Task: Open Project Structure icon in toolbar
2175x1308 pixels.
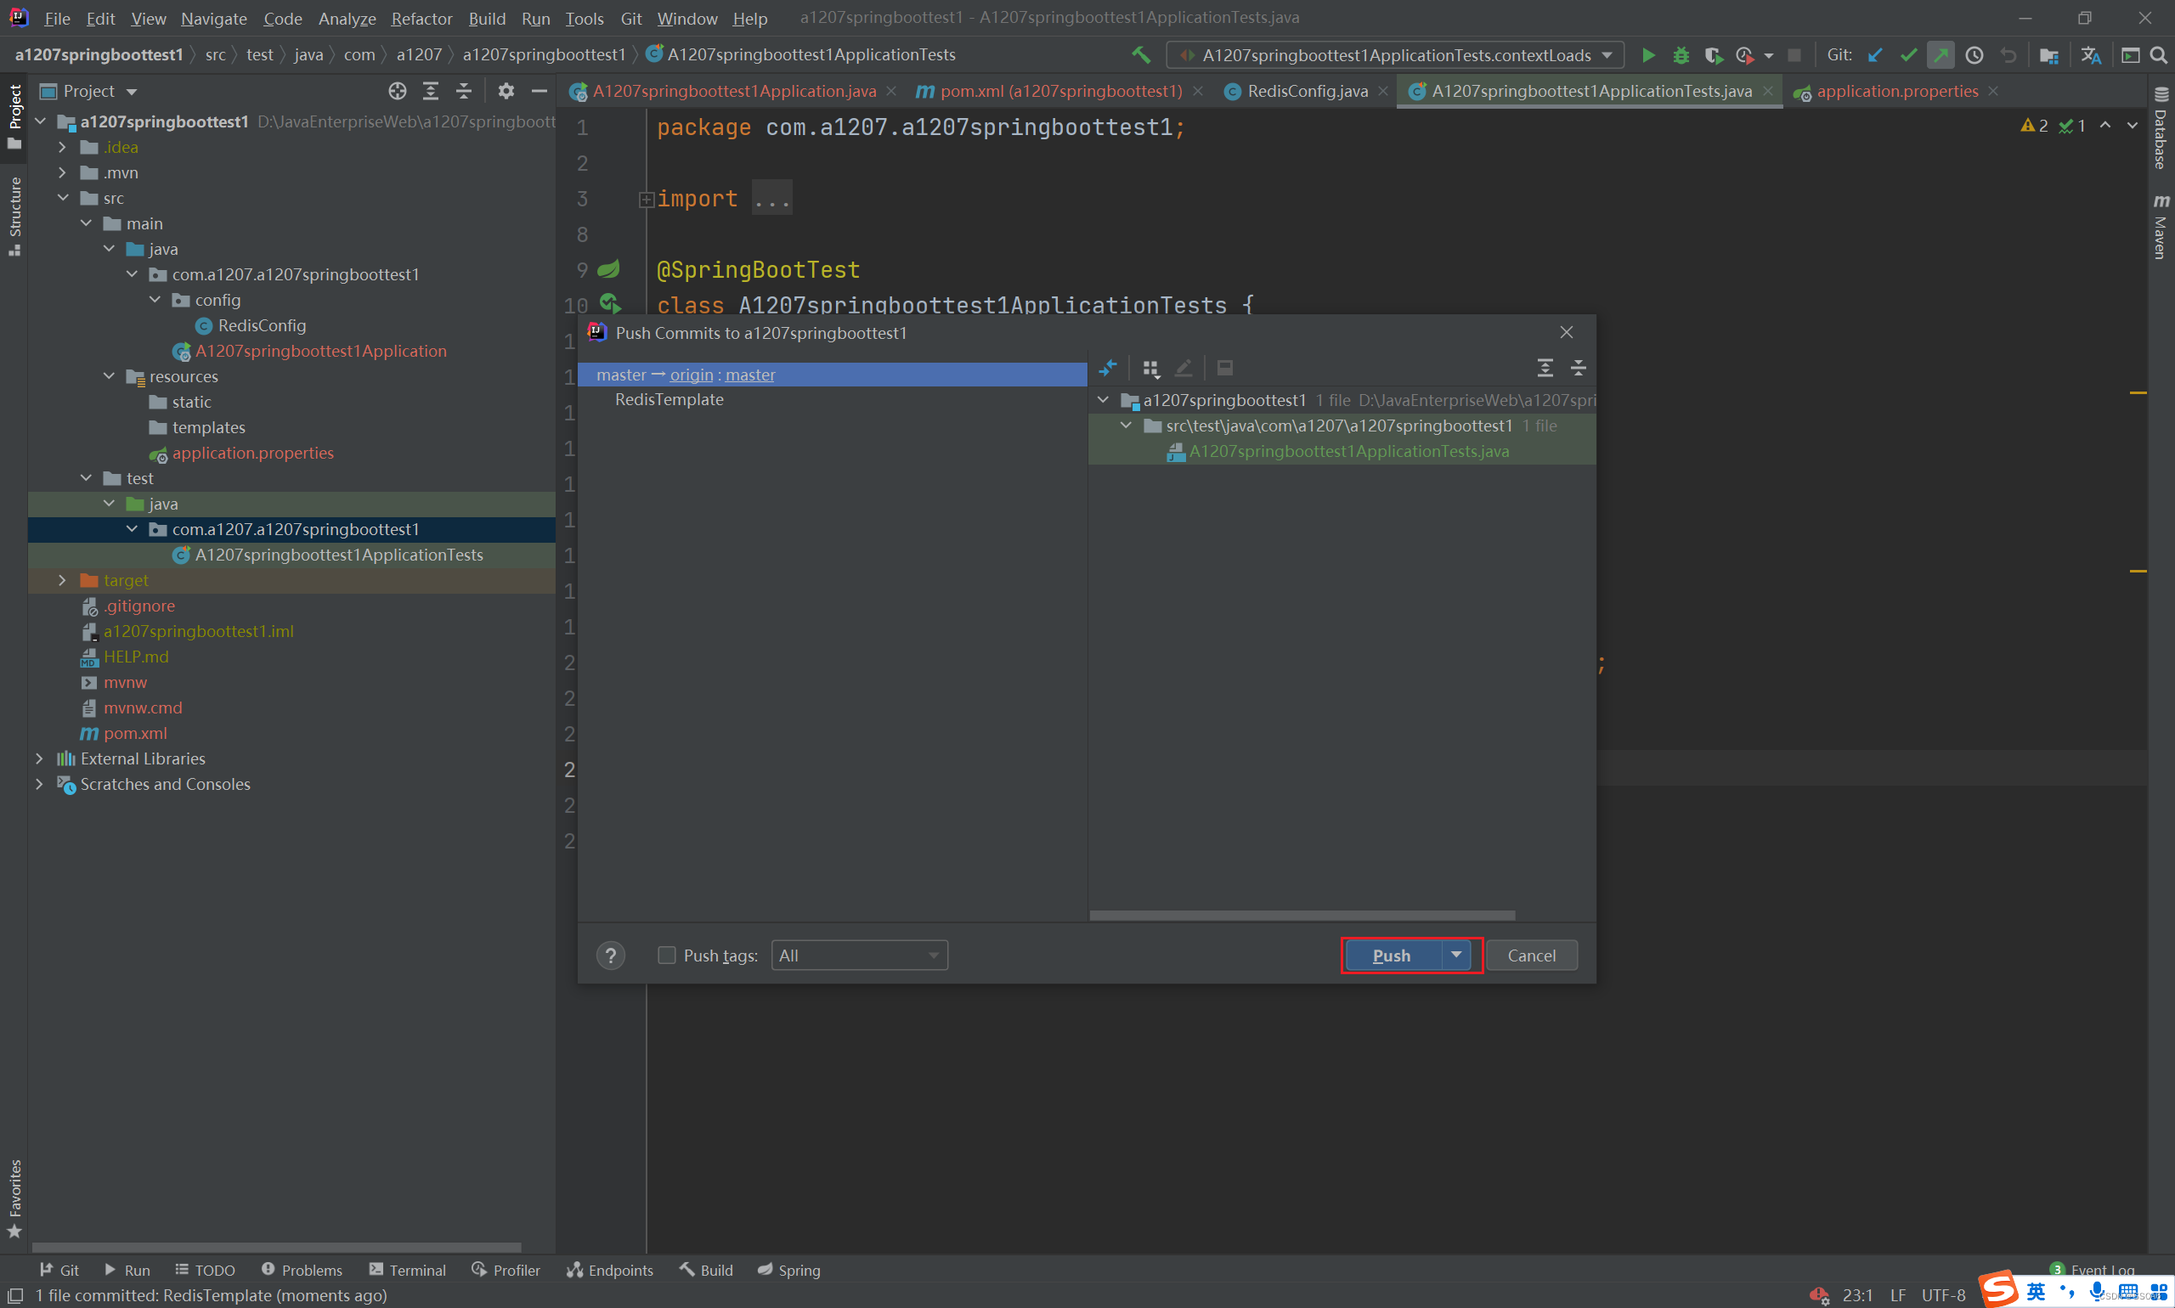Action: (x=2049, y=55)
